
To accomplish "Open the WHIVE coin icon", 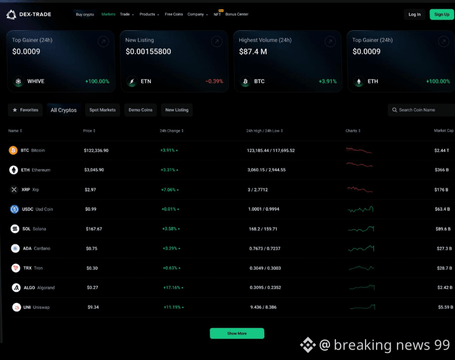I will tap(18, 81).
